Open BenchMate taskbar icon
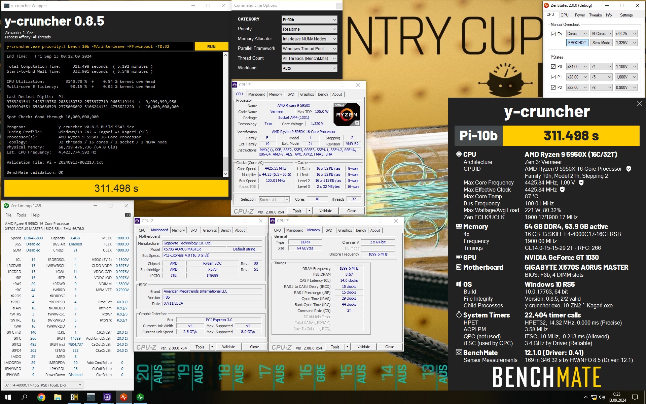Screen dimensions: 646x404 (74, 397)
